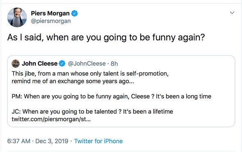Click the PM line in quoted tweet
242x152 pixels.
(112, 96)
